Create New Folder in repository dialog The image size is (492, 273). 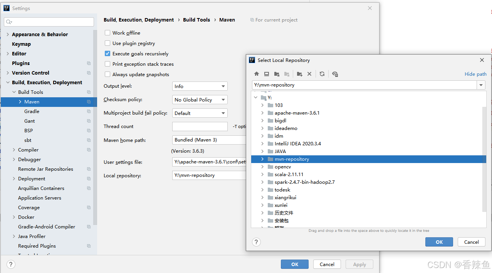[x=299, y=74]
